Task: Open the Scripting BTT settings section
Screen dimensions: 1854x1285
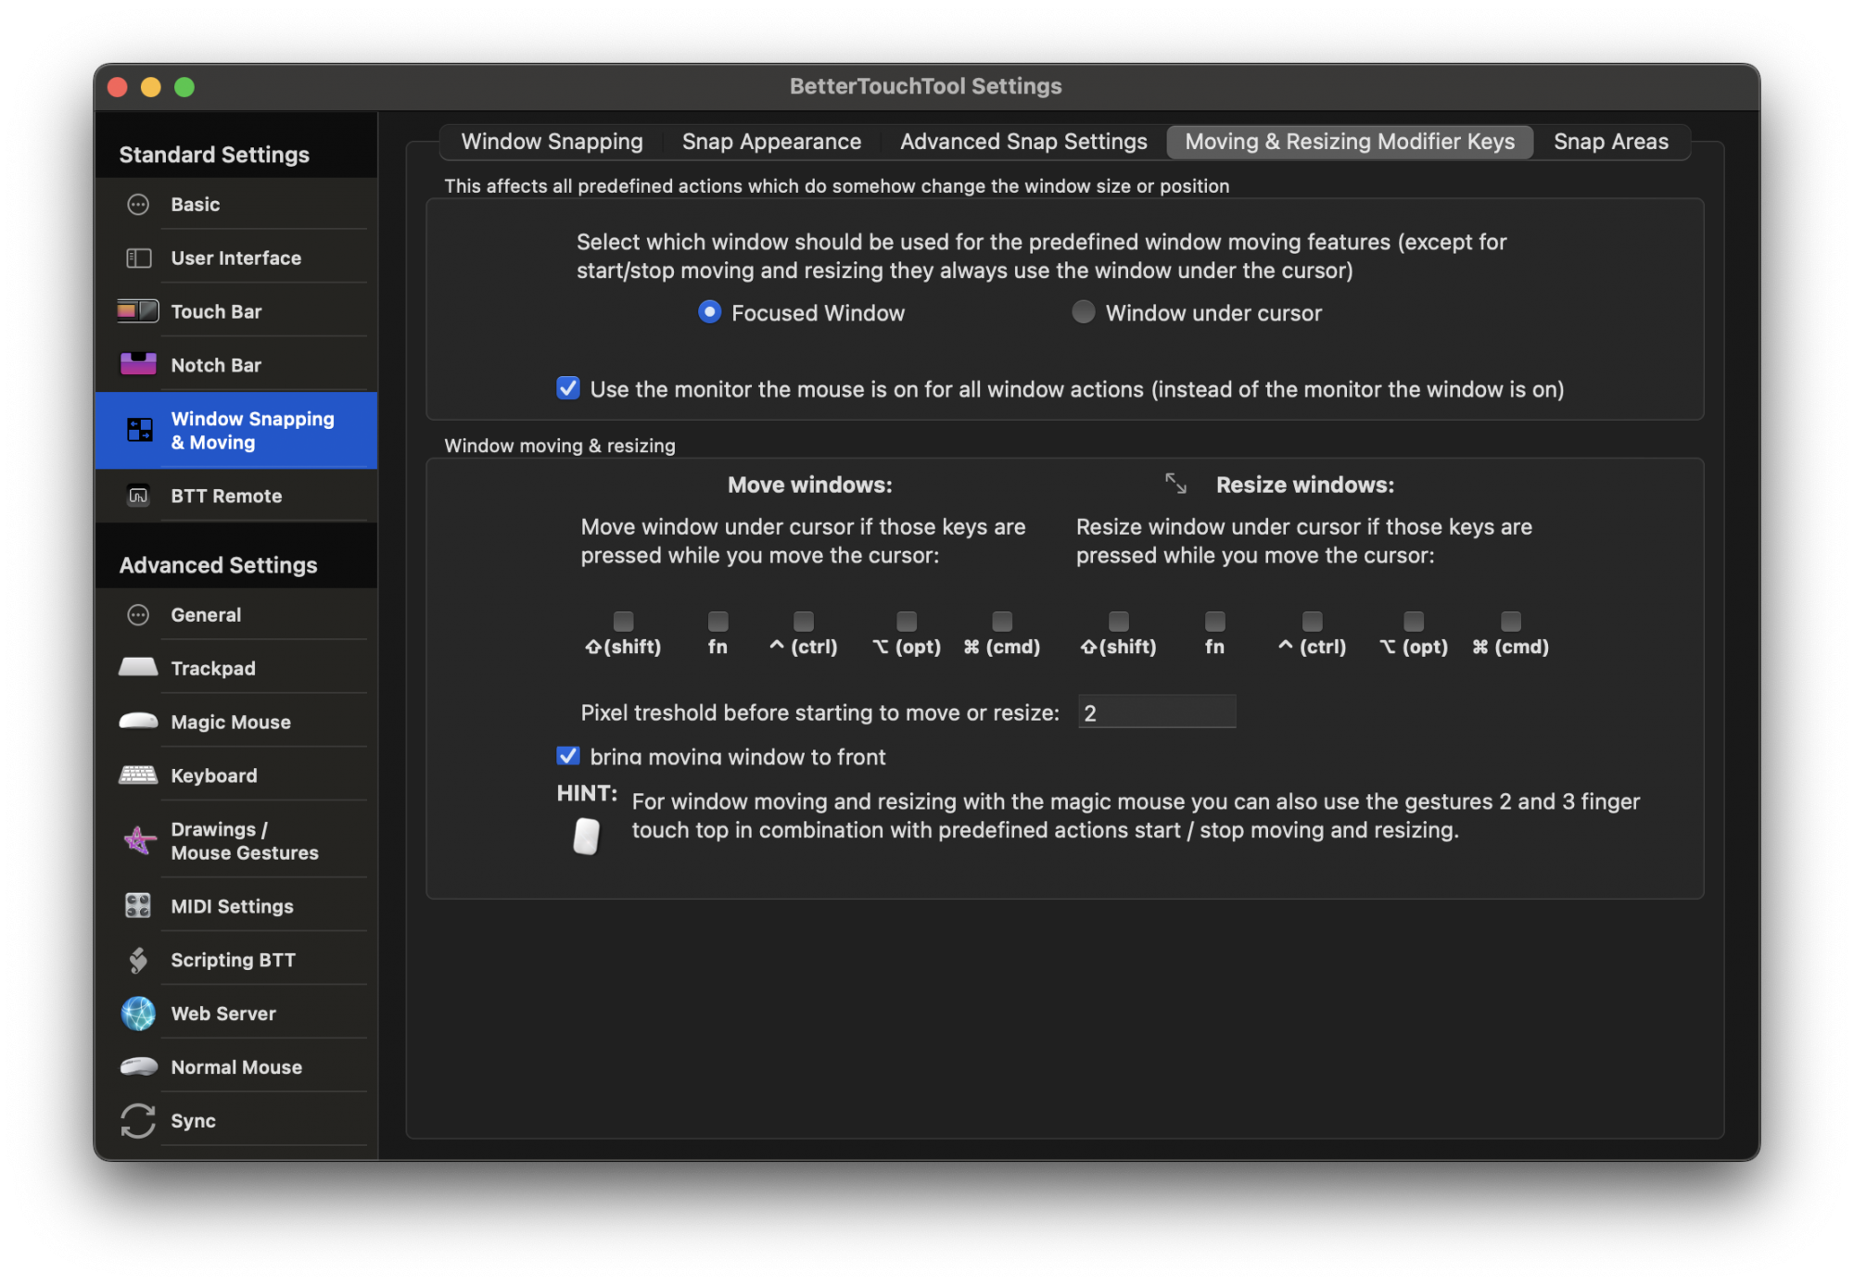Action: click(x=233, y=960)
